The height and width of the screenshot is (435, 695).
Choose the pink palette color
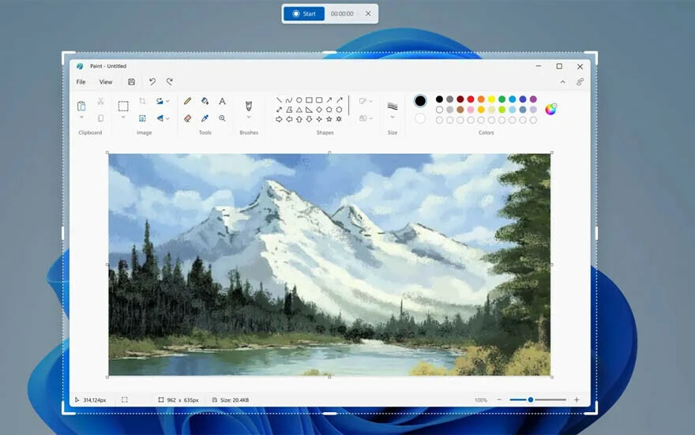471,110
